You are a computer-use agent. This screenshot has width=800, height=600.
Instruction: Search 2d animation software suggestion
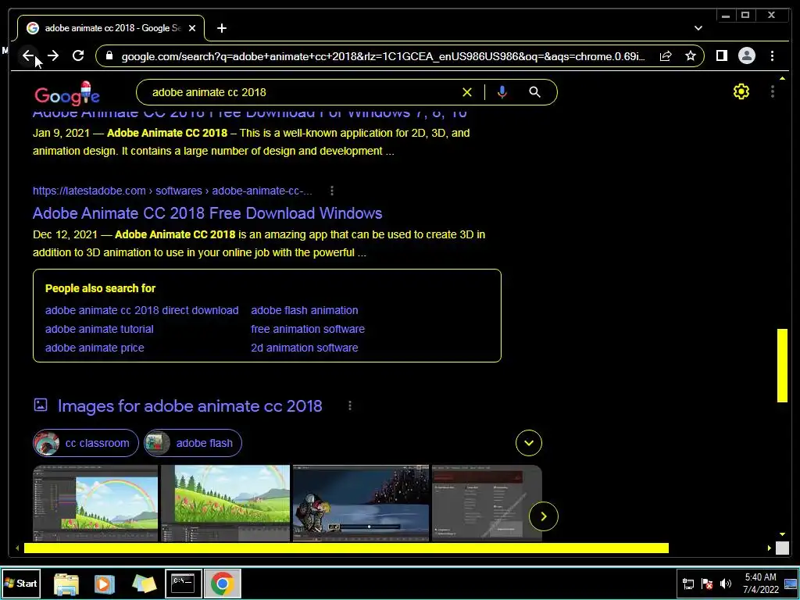(x=304, y=348)
